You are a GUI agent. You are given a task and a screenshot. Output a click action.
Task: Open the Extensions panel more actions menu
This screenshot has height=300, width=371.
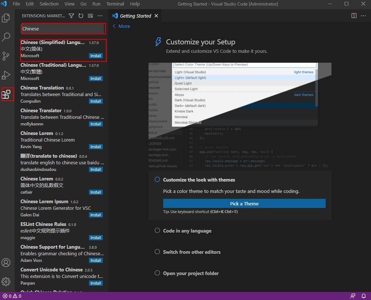(100, 16)
